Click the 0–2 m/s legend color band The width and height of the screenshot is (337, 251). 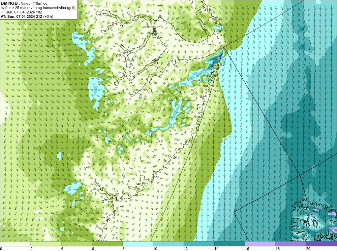pos(15,244)
